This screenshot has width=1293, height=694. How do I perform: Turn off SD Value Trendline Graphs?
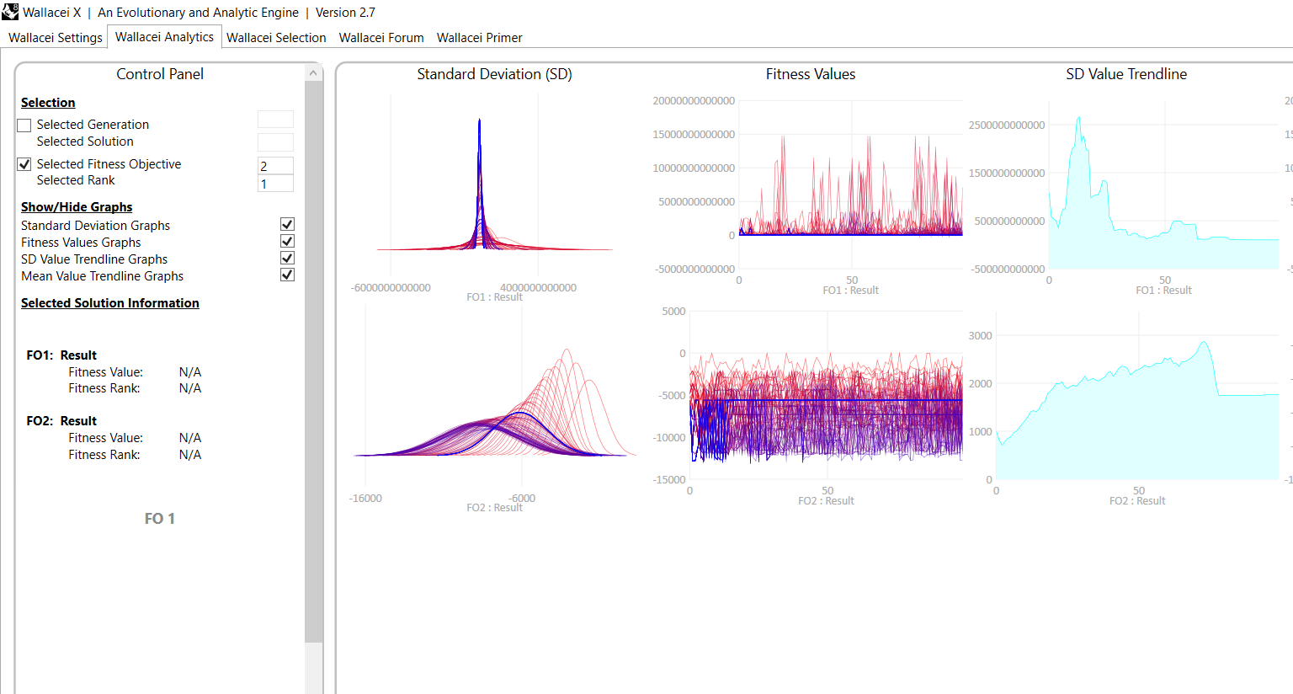pyautogui.click(x=287, y=258)
